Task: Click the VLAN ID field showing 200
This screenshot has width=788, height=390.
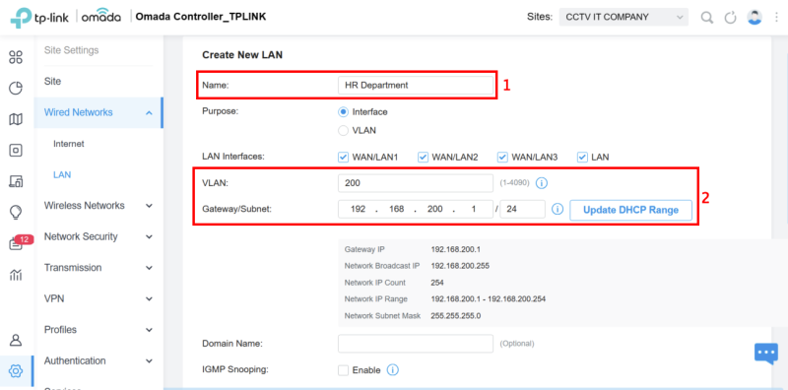Action: click(416, 183)
